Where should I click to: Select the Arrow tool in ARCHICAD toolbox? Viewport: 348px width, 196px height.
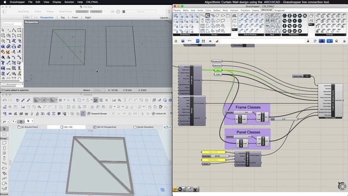4,129
